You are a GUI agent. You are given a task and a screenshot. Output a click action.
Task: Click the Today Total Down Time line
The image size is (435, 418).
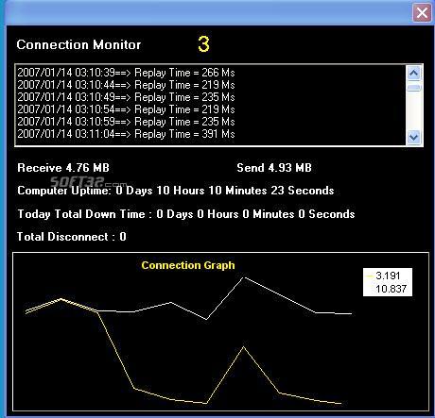(x=186, y=214)
